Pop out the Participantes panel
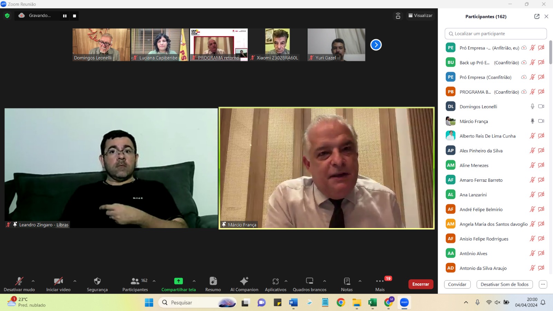 click(537, 16)
